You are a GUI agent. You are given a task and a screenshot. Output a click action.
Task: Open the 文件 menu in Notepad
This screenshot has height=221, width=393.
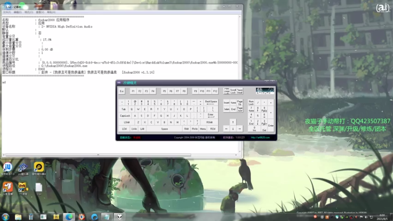click(7, 12)
